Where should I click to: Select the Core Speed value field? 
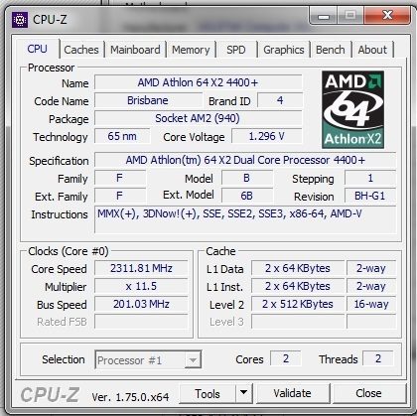(141, 268)
